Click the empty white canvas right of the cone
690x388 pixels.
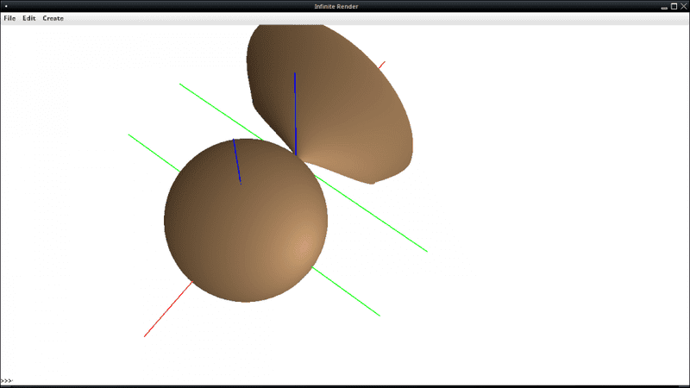tap(552, 129)
